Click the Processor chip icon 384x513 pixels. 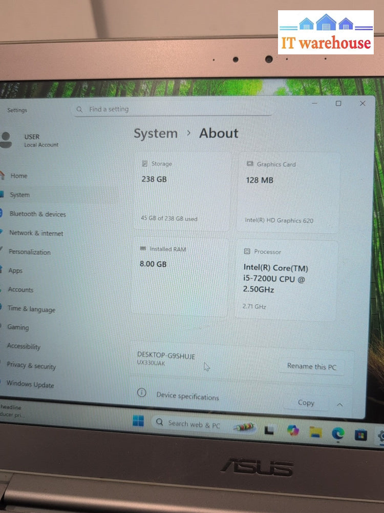(x=247, y=251)
